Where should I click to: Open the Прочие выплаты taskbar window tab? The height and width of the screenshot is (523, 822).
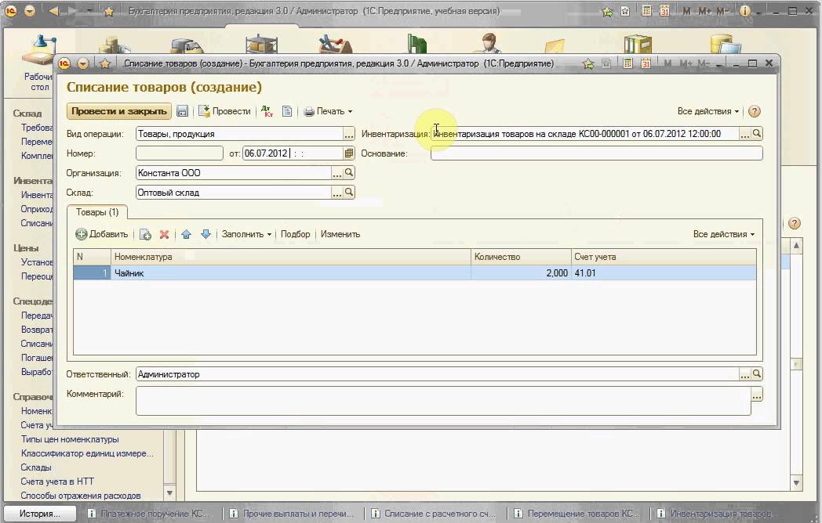[293, 514]
